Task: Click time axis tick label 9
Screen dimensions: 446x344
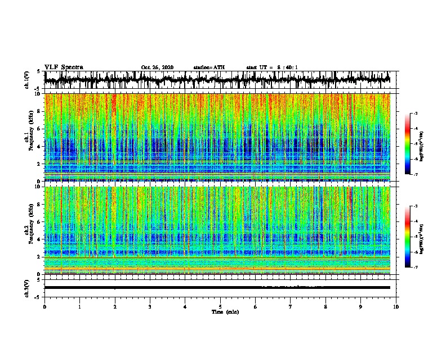Action: [360, 307]
